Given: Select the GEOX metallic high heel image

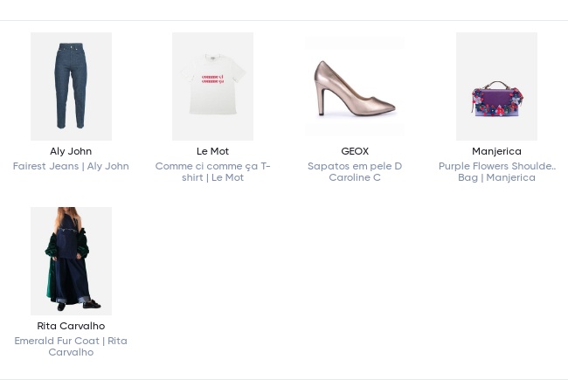Looking at the screenshot, I should [354, 86].
